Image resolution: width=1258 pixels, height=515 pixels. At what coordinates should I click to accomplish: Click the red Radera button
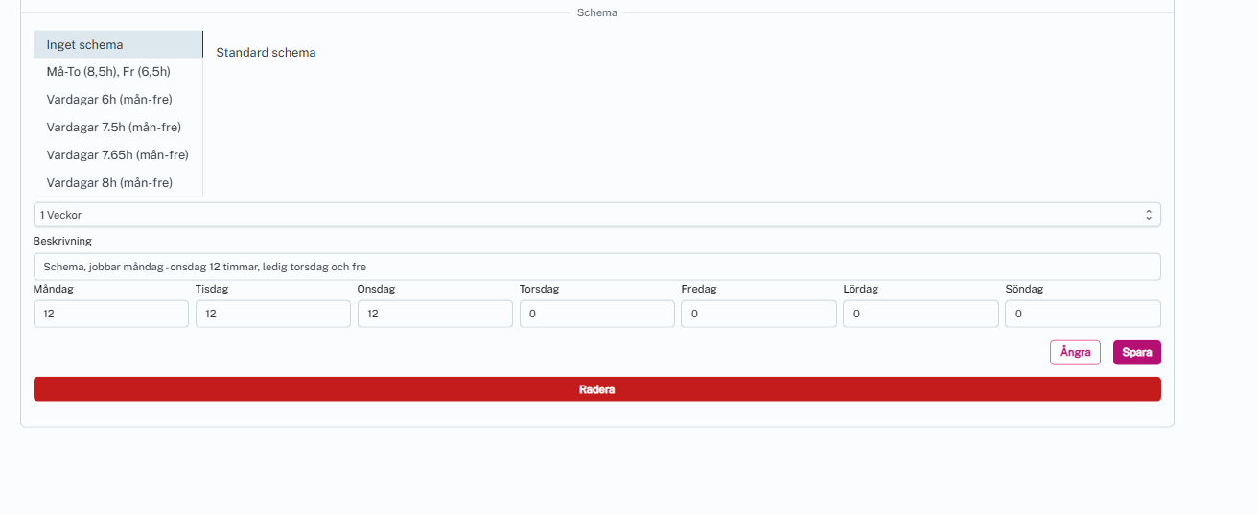point(596,389)
